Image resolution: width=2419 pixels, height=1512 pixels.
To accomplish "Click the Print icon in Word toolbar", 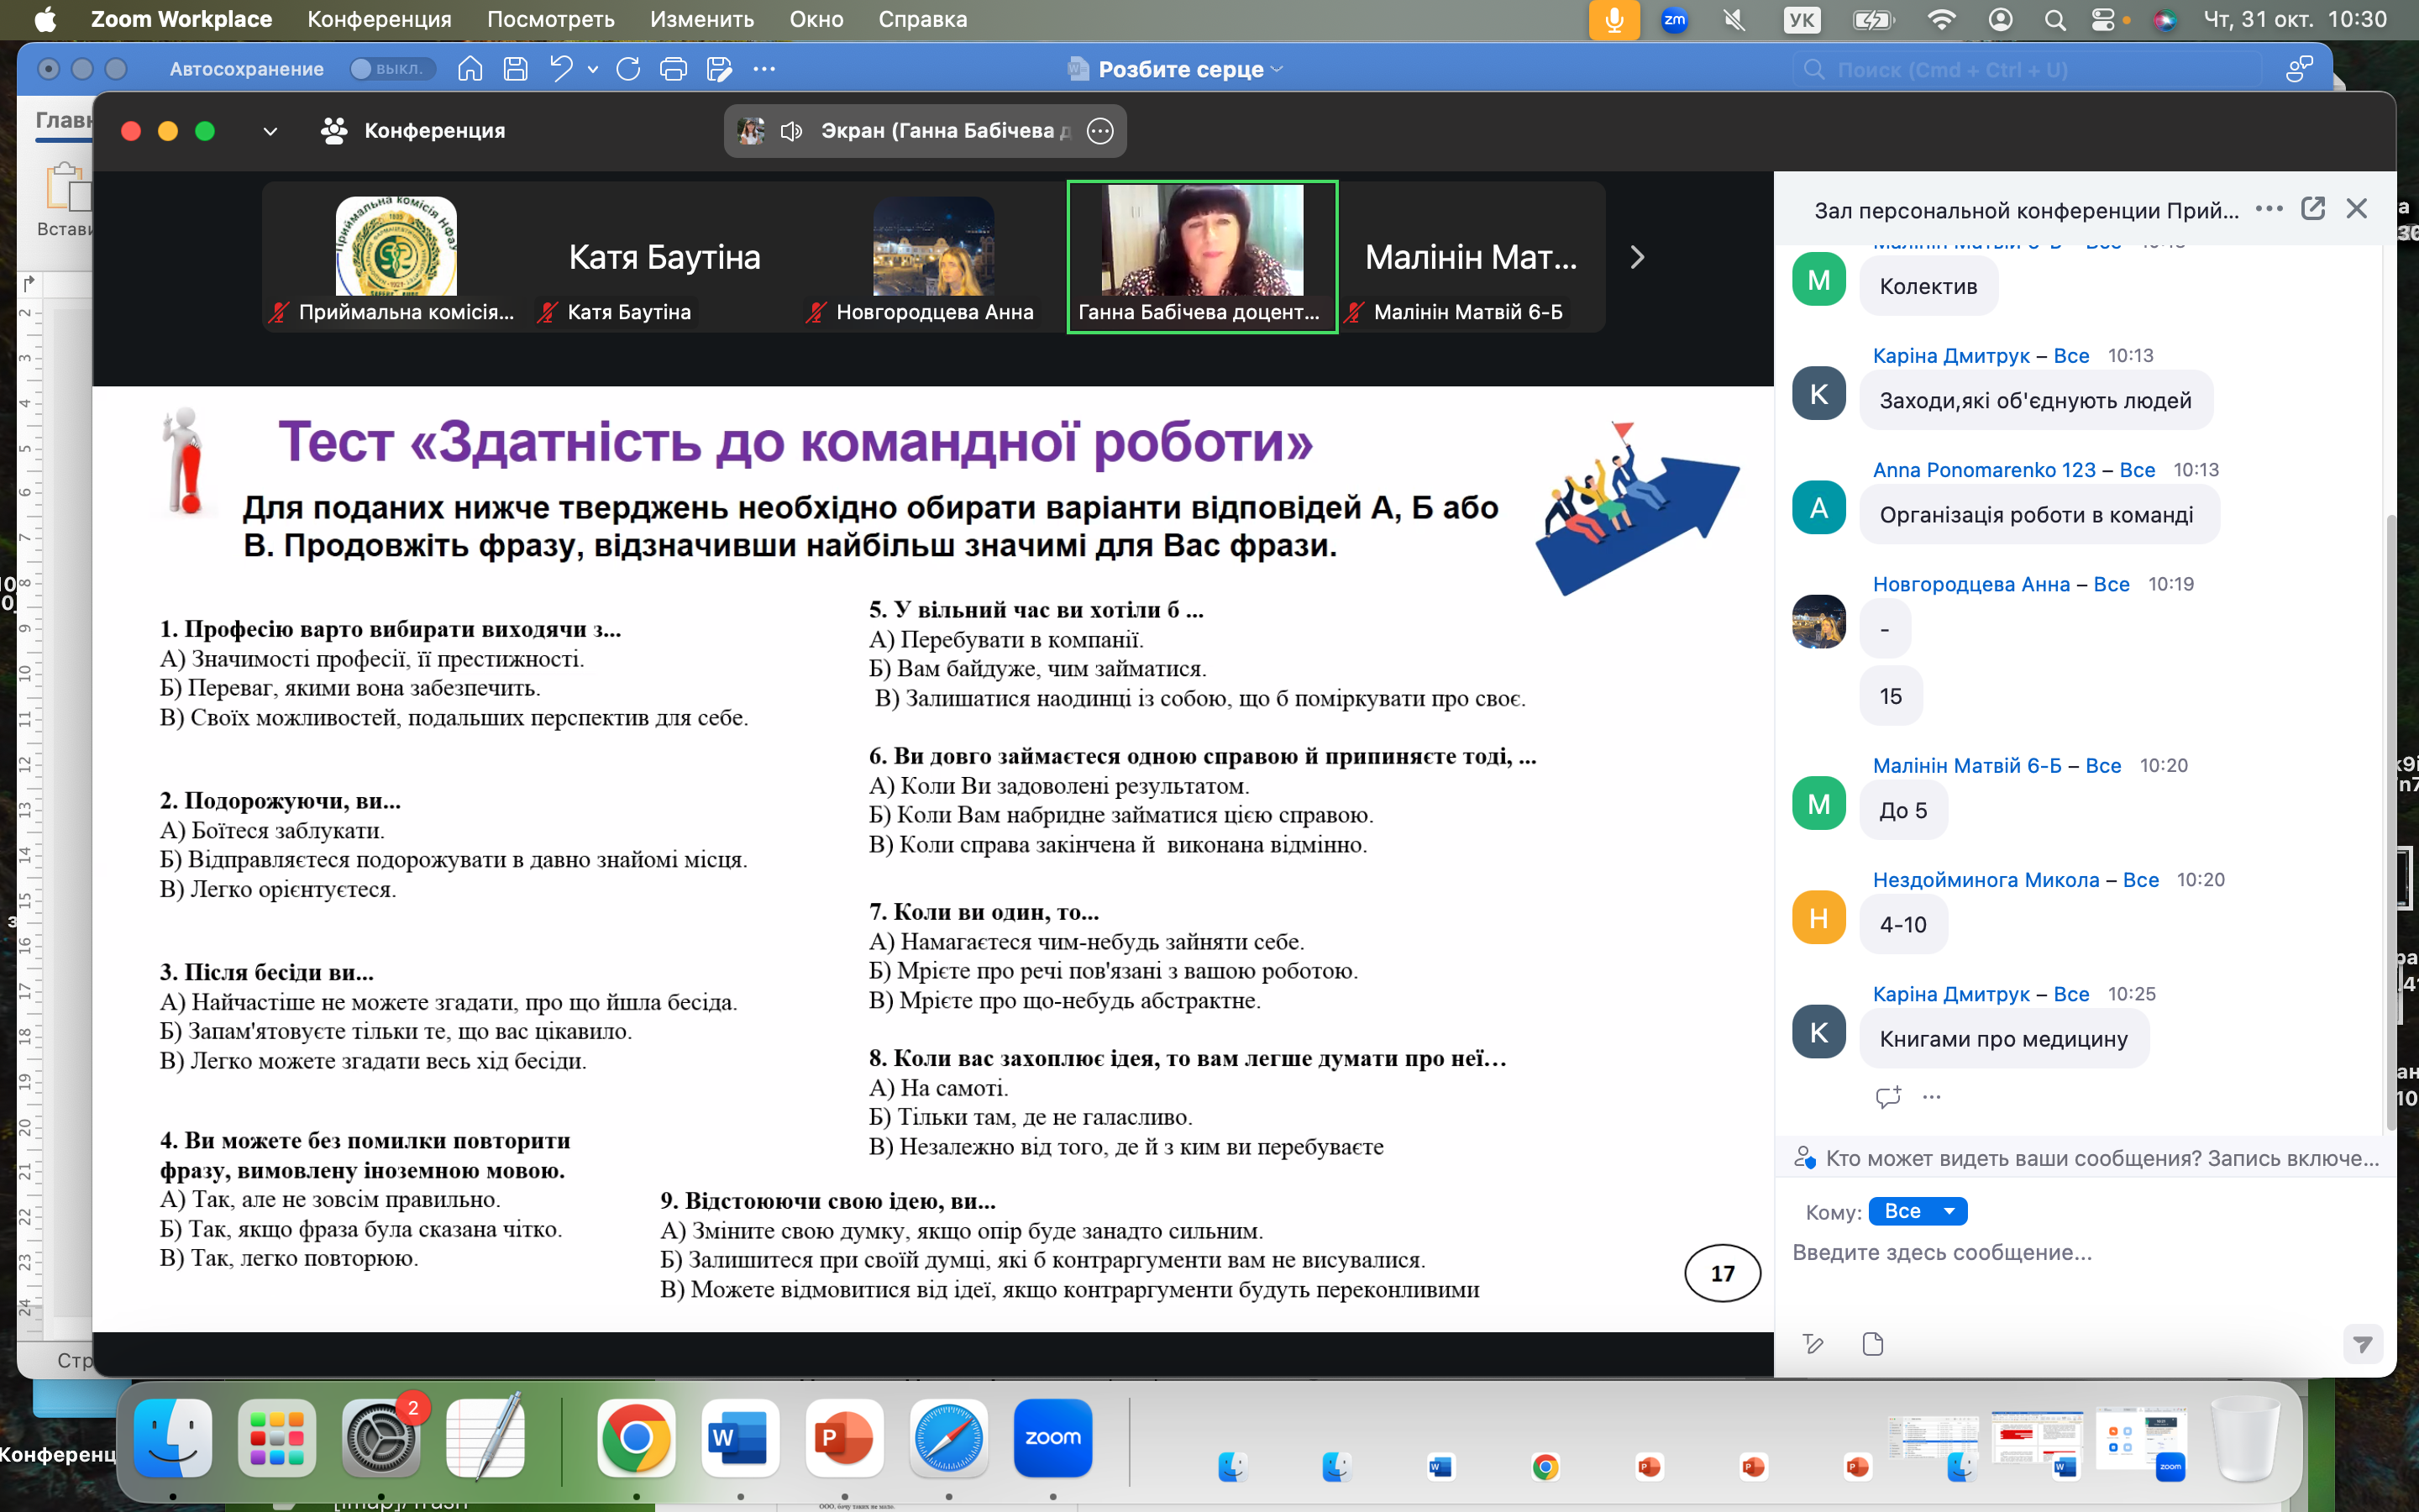I will click(674, 69).
